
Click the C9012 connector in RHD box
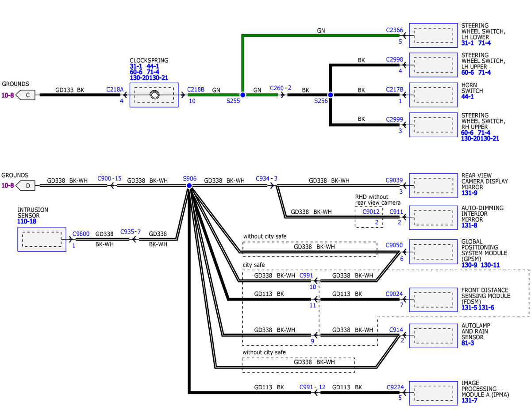(371, 211)
